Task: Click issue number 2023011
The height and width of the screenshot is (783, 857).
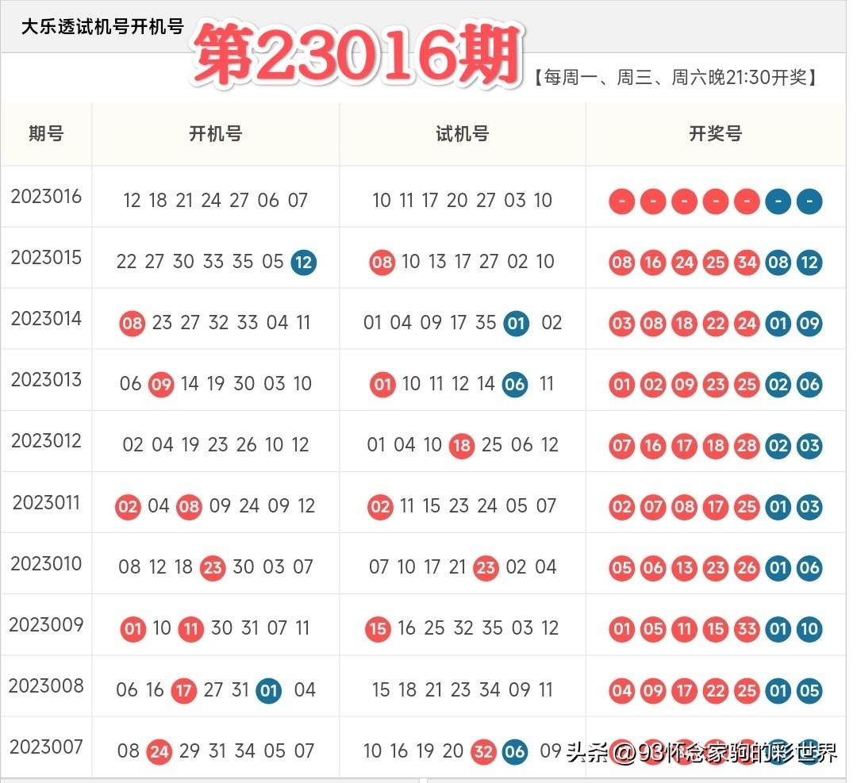Action: coord(46,502)
